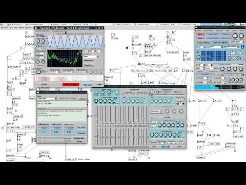Open the overtones type dropdown in SubSynth
This screenshot has width=246, height=185.
[156, 112]
